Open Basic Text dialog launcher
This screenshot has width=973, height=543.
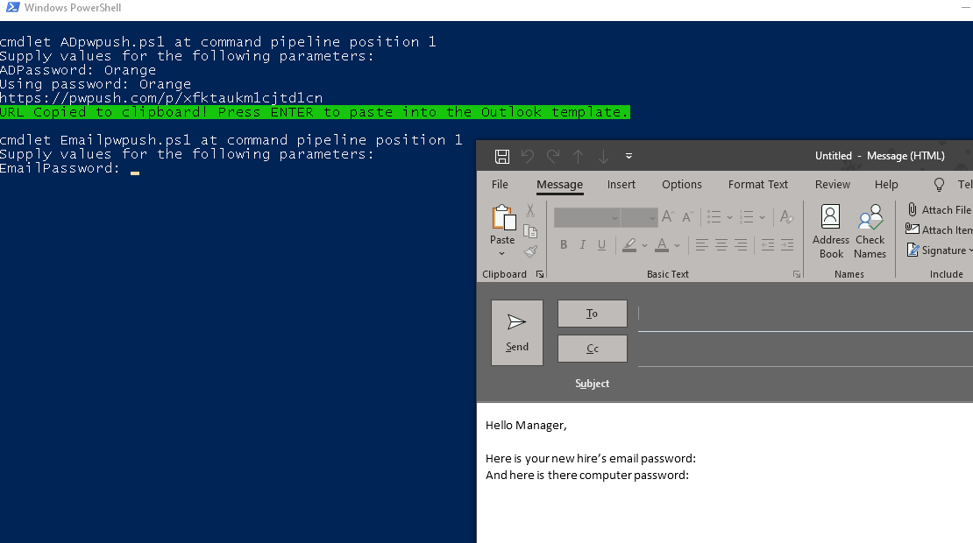797,274
